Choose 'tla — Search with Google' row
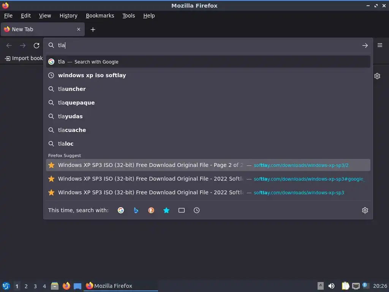Screen dimensions: 389x292 (208, 62)
